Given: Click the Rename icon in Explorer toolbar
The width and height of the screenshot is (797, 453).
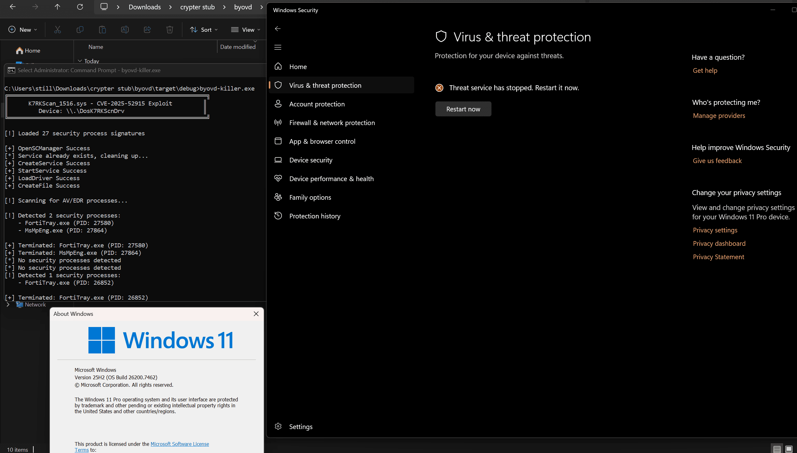Looking at the screenshot, I should click(x=125, y=30).
